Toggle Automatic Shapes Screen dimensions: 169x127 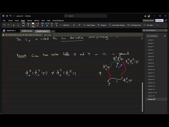(x=117, y=25)
